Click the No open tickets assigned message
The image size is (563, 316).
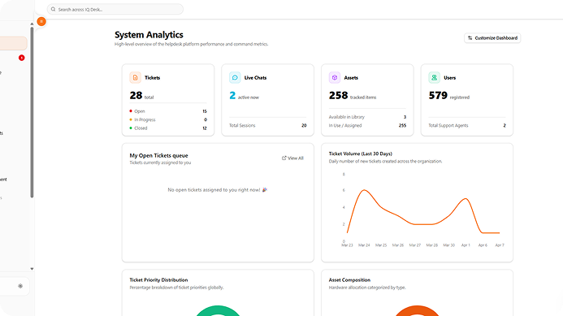tap(218, 190)
